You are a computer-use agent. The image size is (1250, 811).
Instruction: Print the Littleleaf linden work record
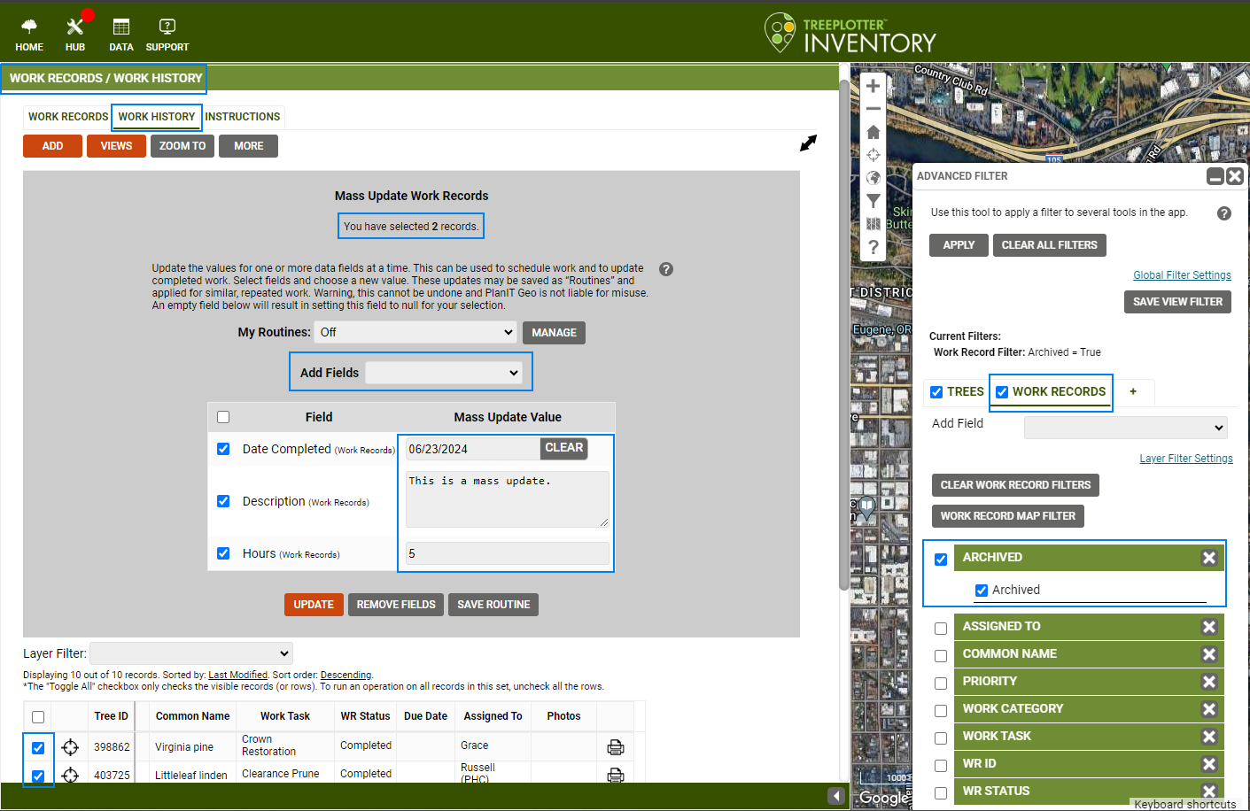(x=616, y=773)
